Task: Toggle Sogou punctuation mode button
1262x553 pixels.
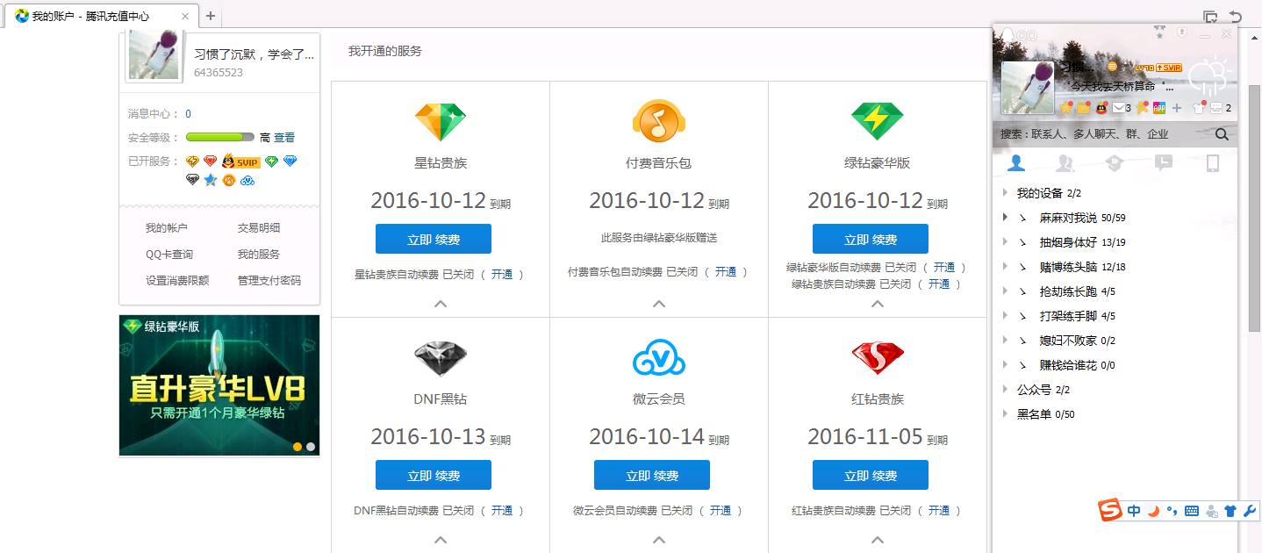Action: click(1172, 511)
